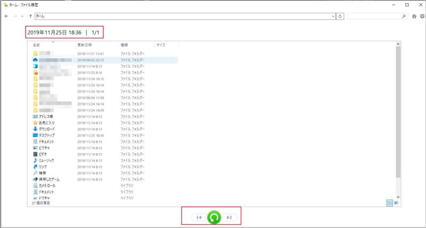
Task: Select the 検索 magnifier folder icon
Action: 35,173
